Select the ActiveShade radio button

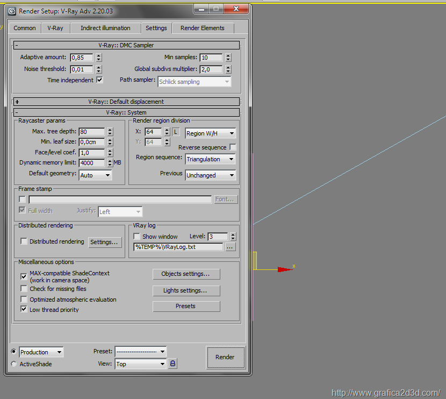[x=13, y=364]
